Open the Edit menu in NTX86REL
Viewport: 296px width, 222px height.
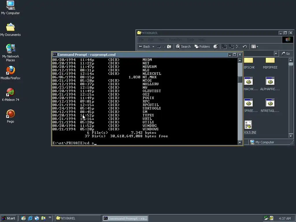coord(151,40)
